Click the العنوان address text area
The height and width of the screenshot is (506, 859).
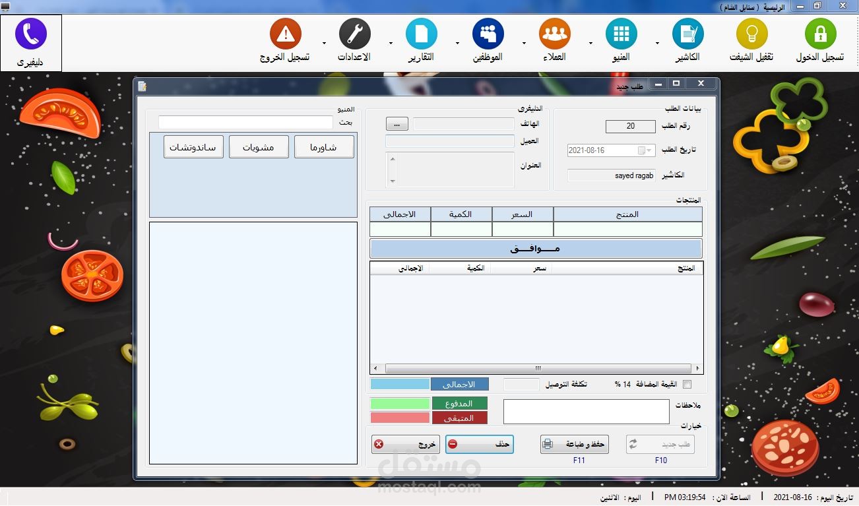(450, 169)
